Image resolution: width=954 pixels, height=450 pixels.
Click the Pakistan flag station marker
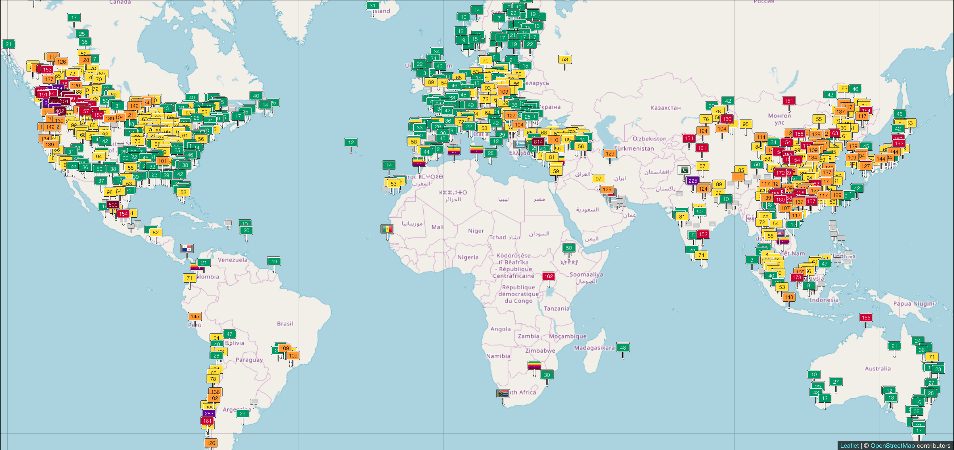684,170
